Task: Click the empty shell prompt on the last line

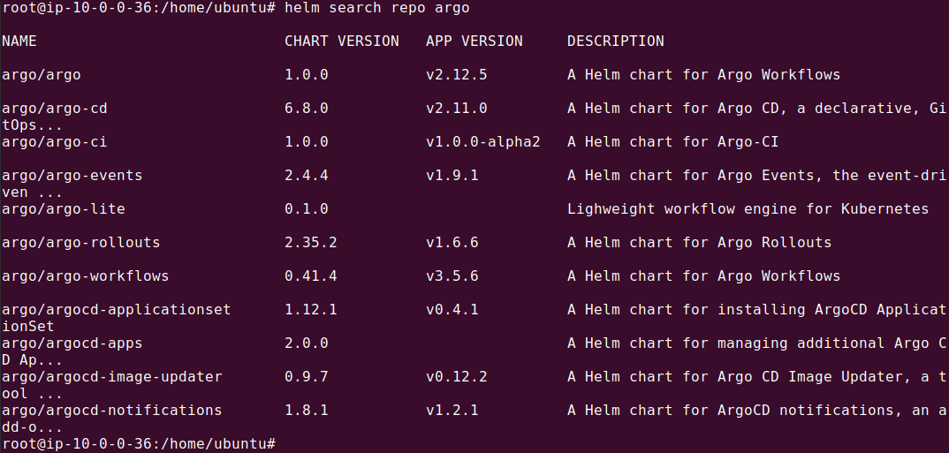Action: tap(283, 442)
